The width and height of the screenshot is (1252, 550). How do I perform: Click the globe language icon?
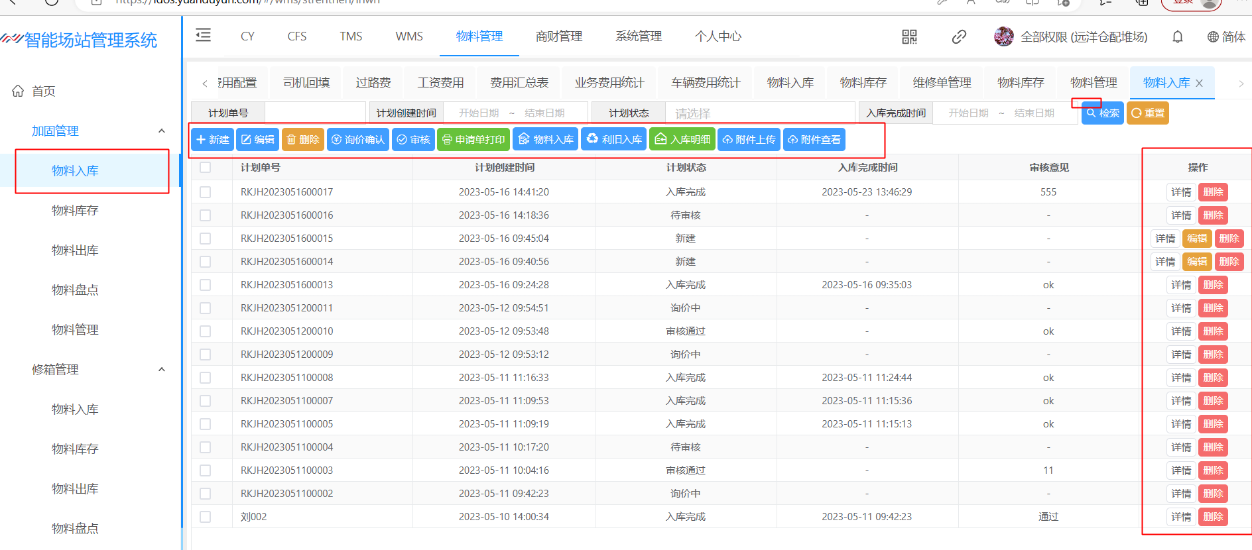(1213, 37)
